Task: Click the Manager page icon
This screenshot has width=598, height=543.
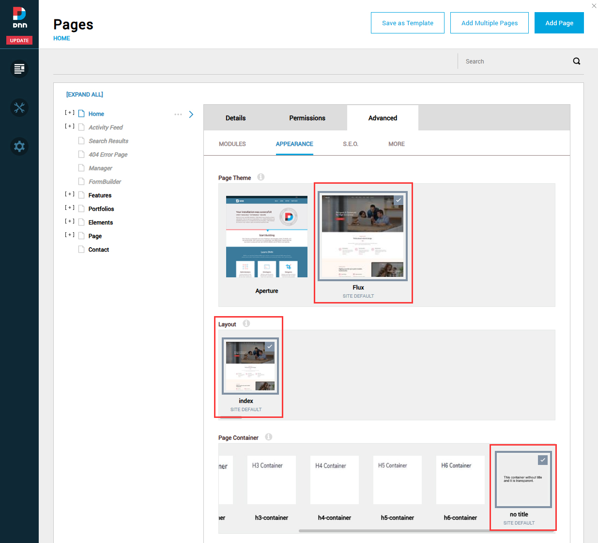Action: pyautogui.click(x=81, y=168)
